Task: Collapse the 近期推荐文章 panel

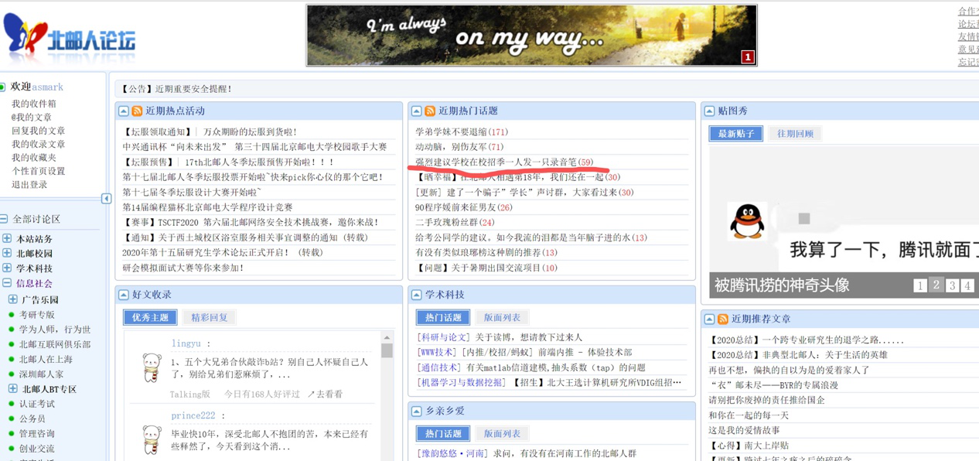Action: (x=708, y=318)
